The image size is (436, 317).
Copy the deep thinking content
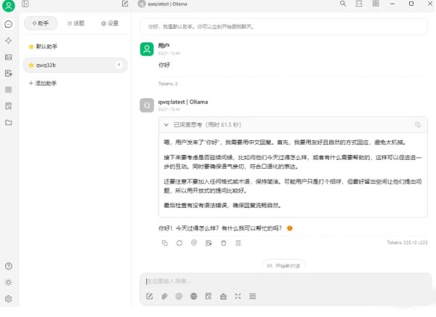418,124
